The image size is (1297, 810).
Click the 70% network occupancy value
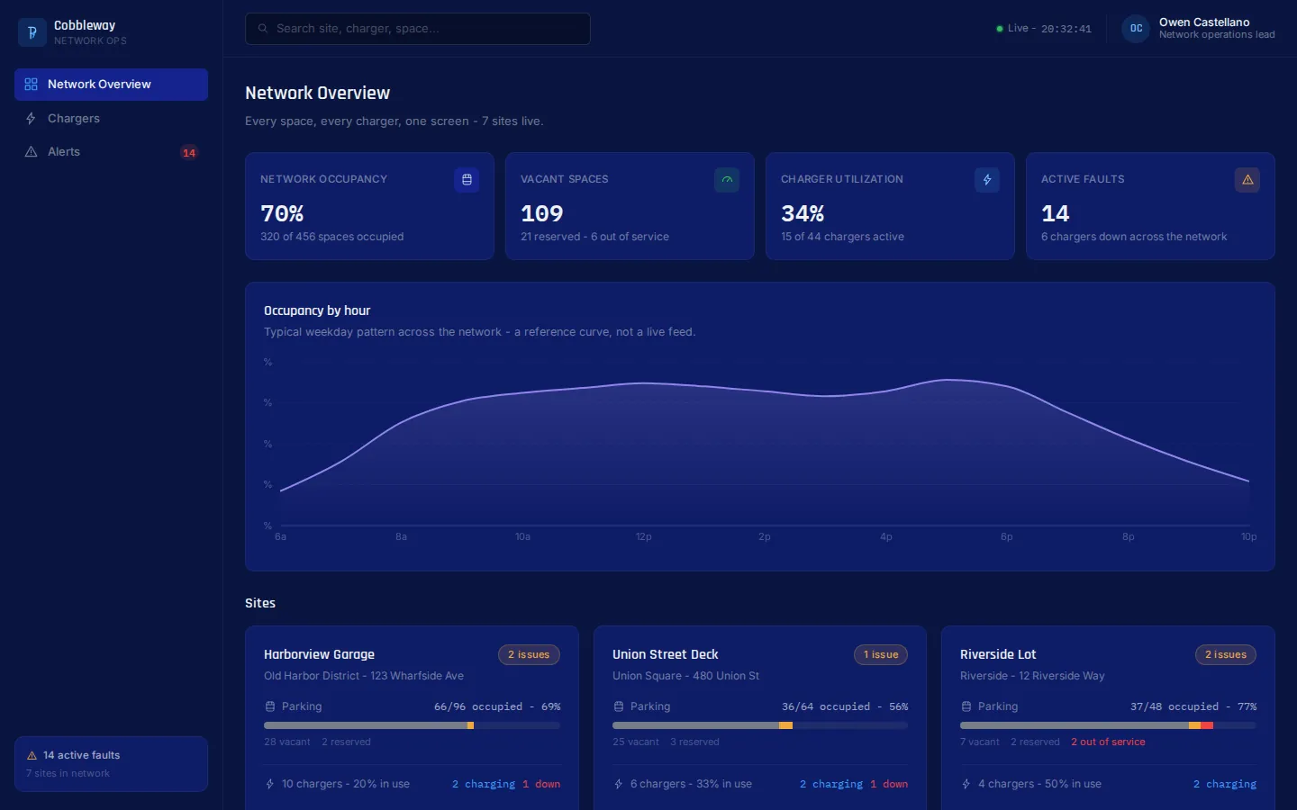pyautogui.click(x=282, y=214)
